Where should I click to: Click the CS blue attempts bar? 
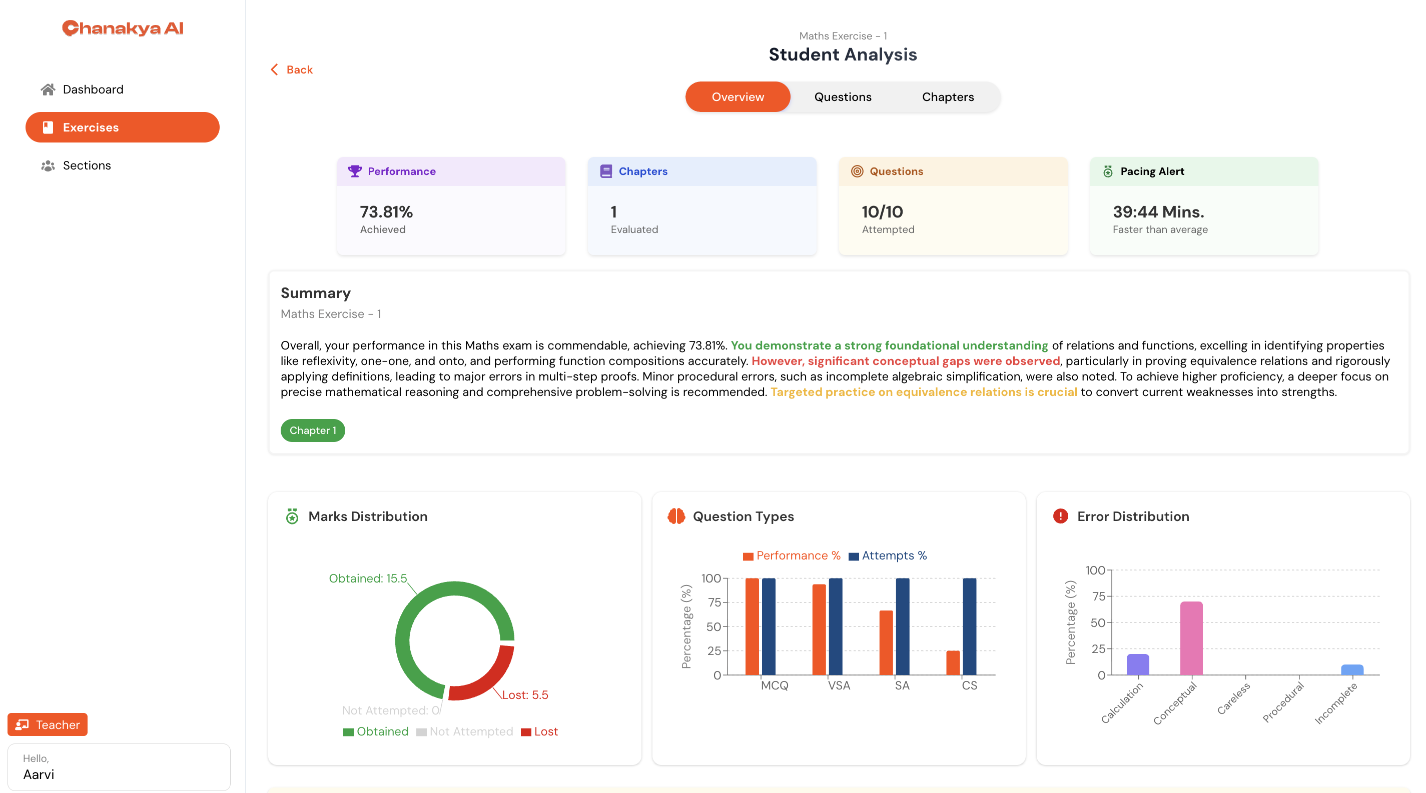click(969, 626)
